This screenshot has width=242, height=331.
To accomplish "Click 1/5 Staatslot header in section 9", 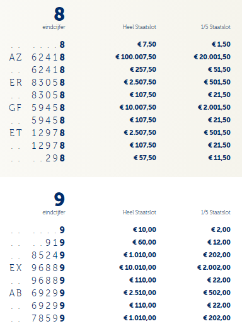I will (x=216, y=212).
